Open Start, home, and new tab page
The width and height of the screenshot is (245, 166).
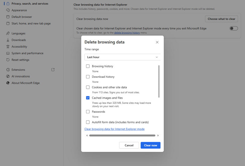pos(31,24)
